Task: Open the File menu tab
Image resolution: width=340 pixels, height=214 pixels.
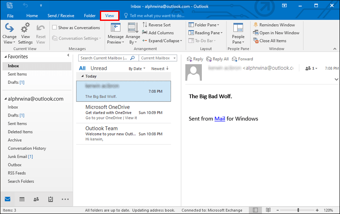Action: 10,16
